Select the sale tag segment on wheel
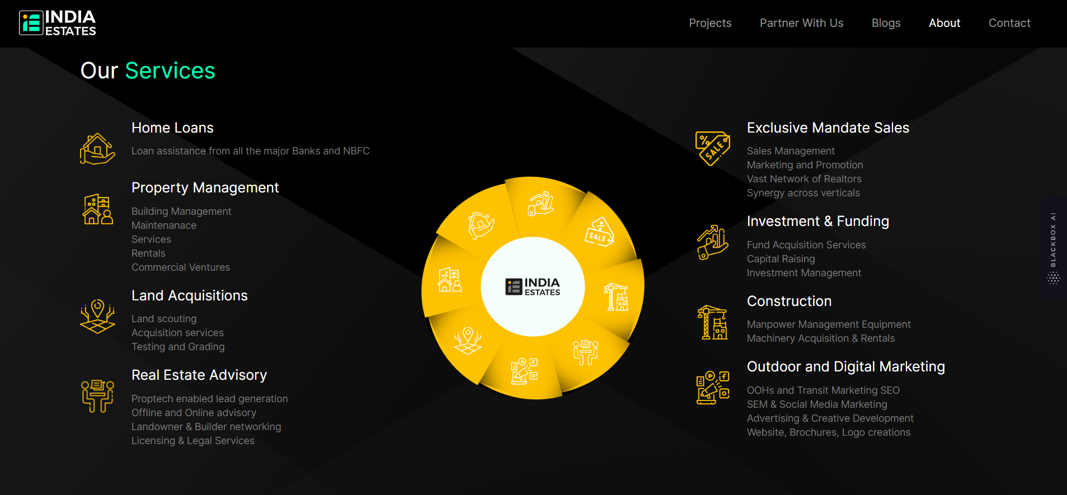This screenshot has width=1067, height=495. click(599, 232)
